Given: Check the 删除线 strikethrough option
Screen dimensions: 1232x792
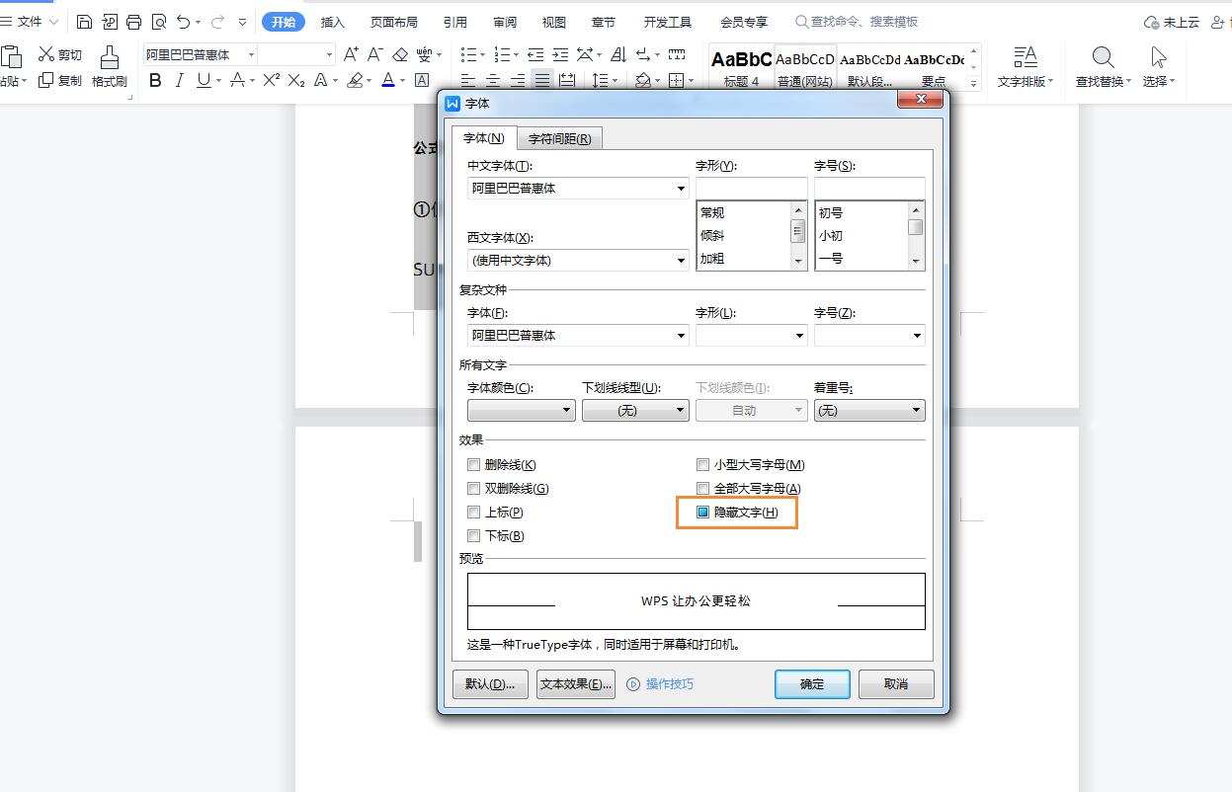Looking at the screenshot, I should click(x=473, y=464).
